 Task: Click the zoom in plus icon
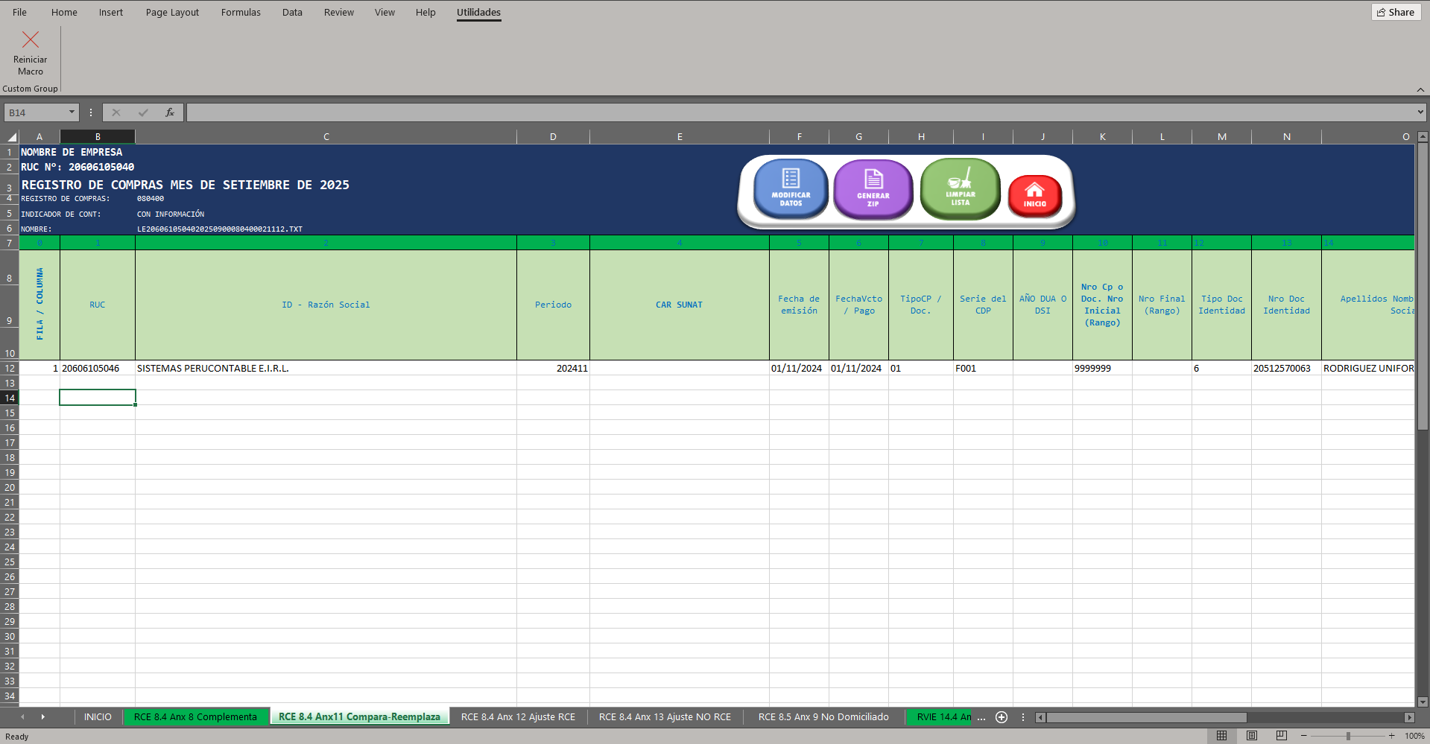[x=1391, y=736]
